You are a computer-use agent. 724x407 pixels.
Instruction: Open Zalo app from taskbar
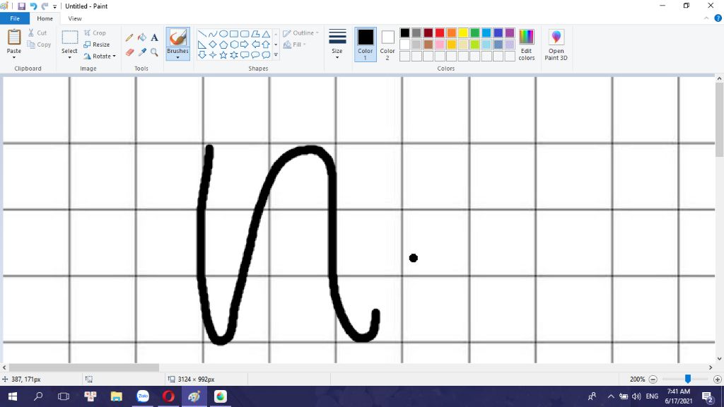[x=143, y=396]
